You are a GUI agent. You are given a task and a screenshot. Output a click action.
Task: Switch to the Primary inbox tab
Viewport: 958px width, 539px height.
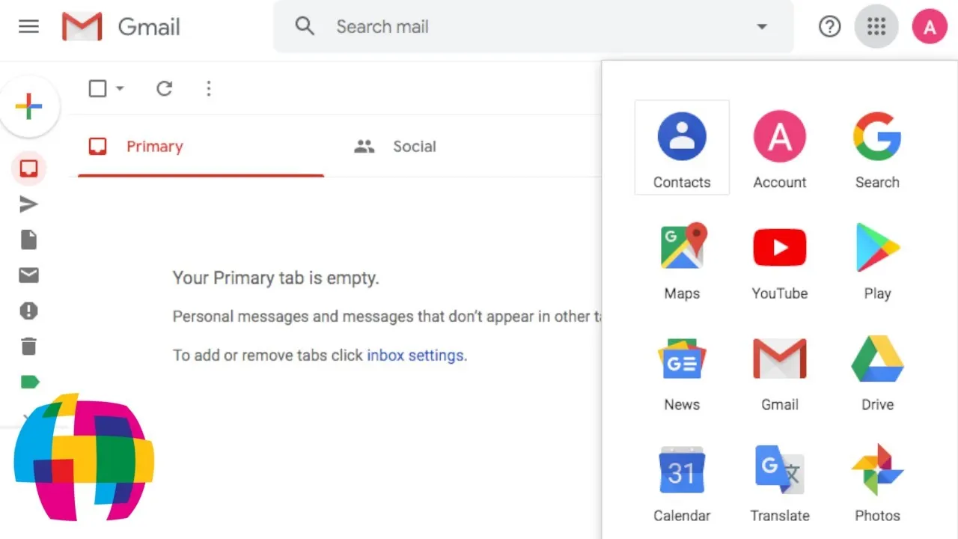154,147
